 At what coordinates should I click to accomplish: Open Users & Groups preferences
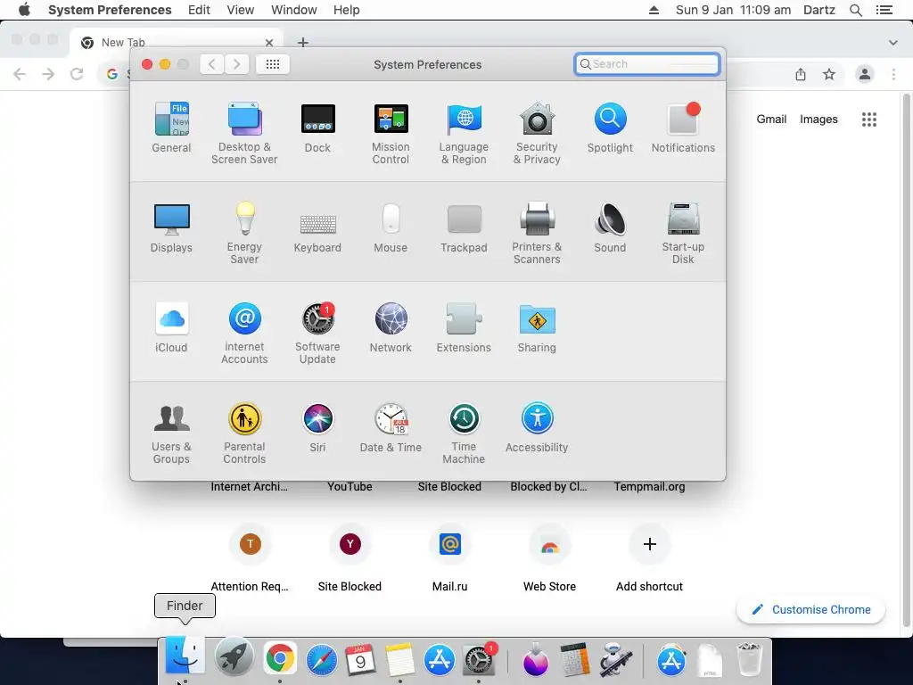click(171, 433)
